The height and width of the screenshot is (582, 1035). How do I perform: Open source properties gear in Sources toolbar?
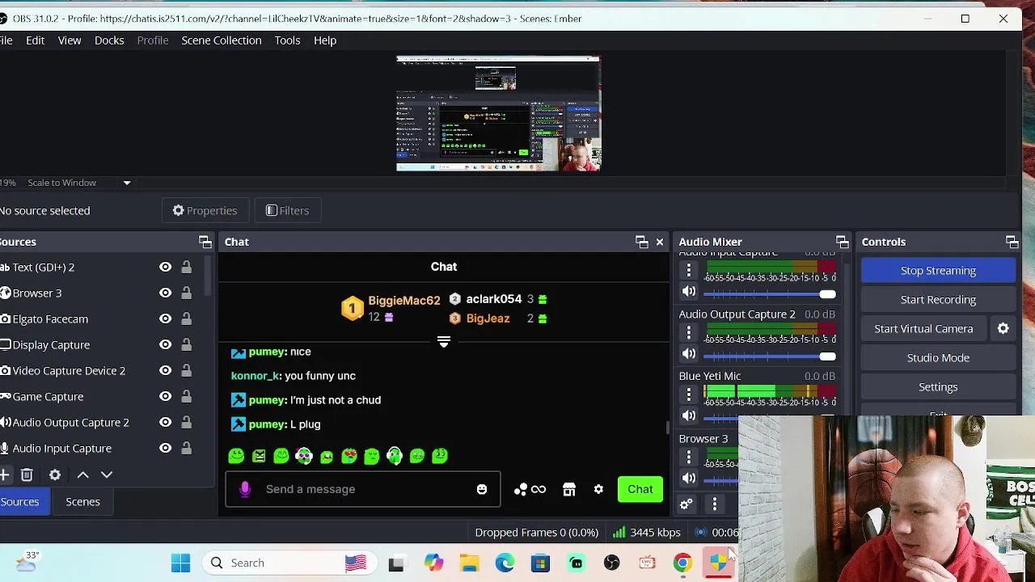click(x=55, y=474)
